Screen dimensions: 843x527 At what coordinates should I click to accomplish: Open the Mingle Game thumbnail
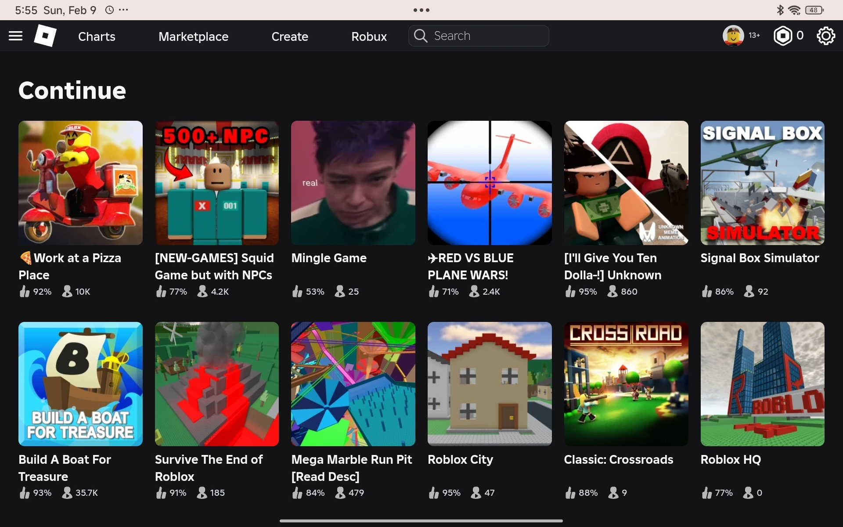point(353,183)
